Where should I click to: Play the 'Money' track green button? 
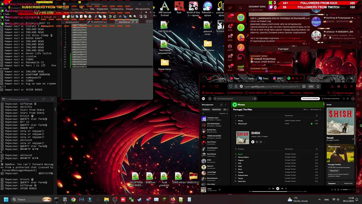(235, 105)
